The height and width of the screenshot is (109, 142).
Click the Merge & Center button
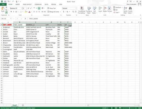(x=53, y=12)
